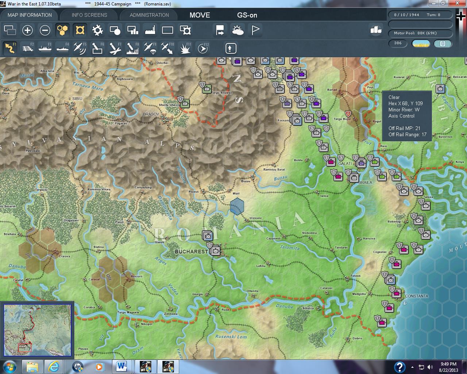This screenshot has width=467, height=374.
Task: Select rail movement mode F2
Action: point(28,48)
